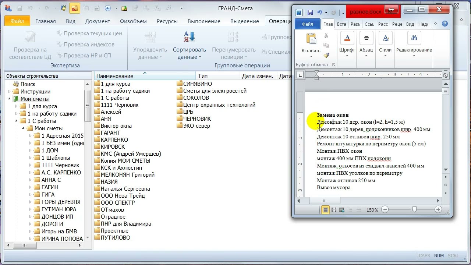Image resolution: width=471 pixels, height=265 pixels.
Task: Open the Word undo history dropdown arrow
Action: (326, 13)
